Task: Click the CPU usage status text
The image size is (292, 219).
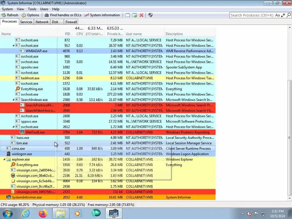Action: click(15, 205)
